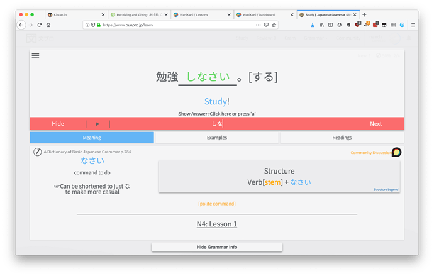Open the Community nav item
The width and height of the screenshot is (434, 276).
click(x=348, y=38)
